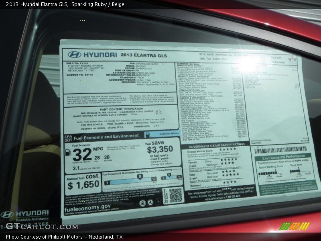This screenshot has width=321, height=241.
Task: Click the $ 1,650 annual fuel cost amount
Action: [83, 185]
